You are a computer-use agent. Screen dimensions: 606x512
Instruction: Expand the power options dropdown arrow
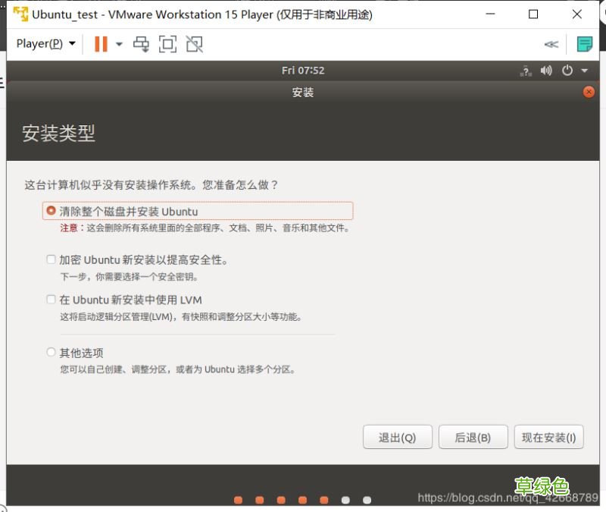pos(120,44)
